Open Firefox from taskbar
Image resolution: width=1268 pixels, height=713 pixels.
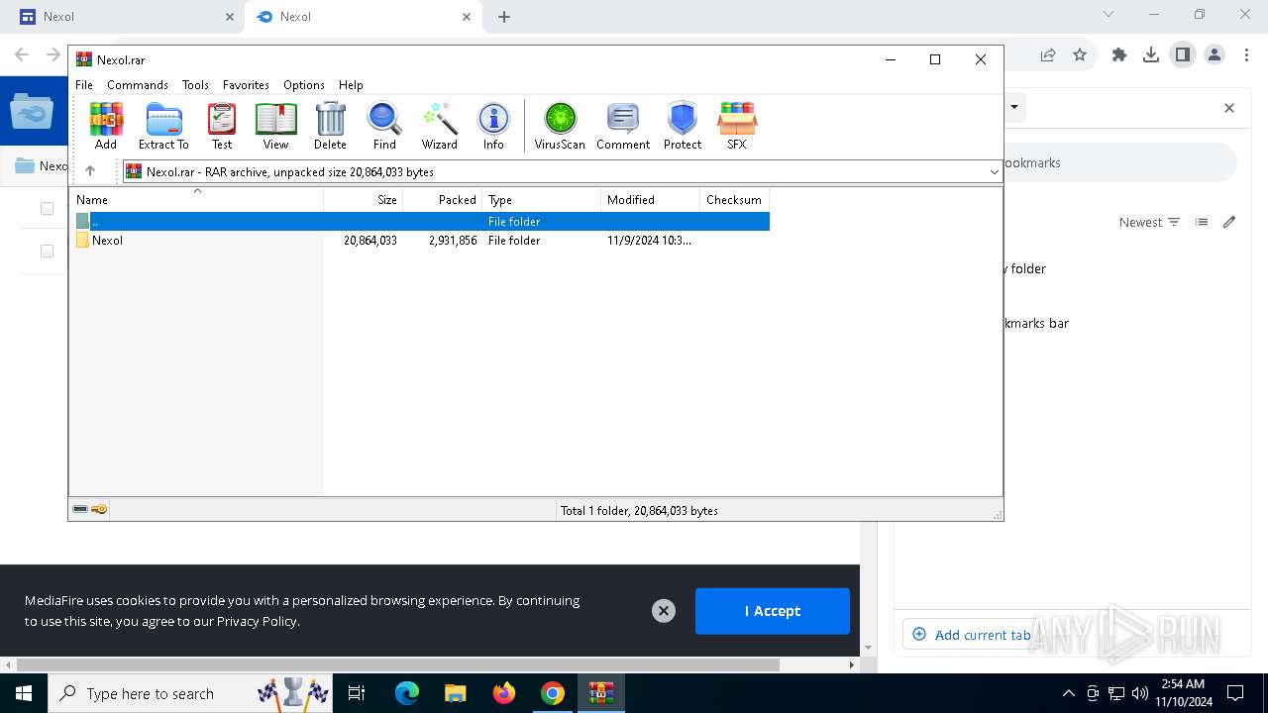pyautogui.click(x=504, y=693)
